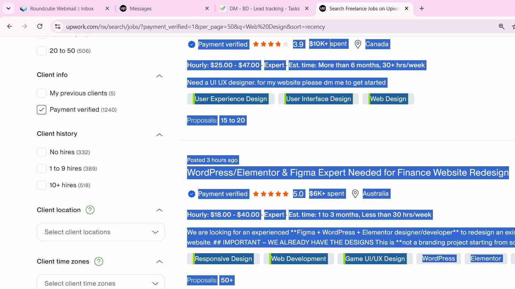Enable the 10+ hires checkbox

pos(41,185)
